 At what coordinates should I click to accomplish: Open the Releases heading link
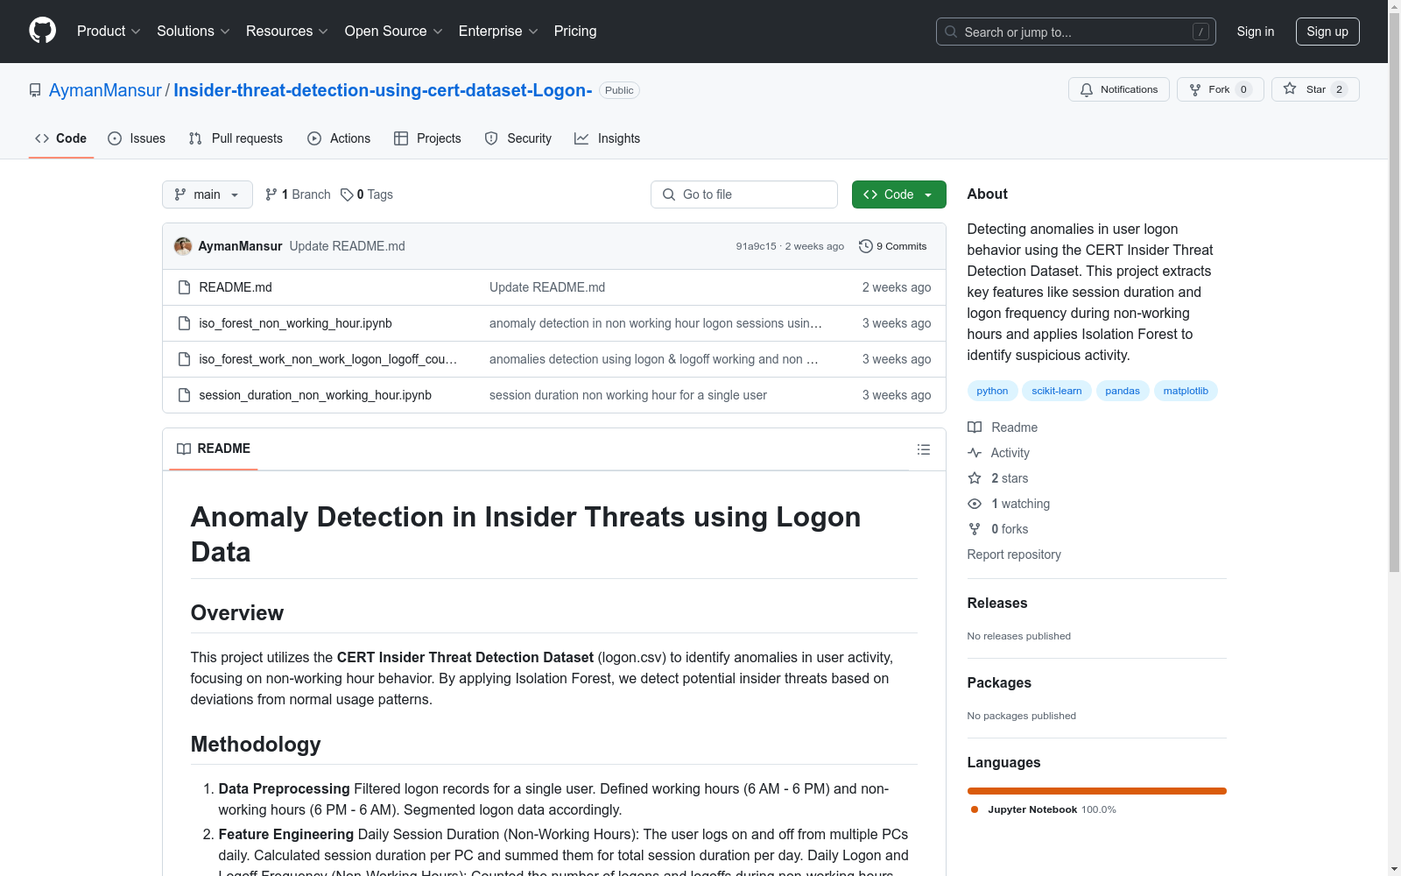pos(997,603)
